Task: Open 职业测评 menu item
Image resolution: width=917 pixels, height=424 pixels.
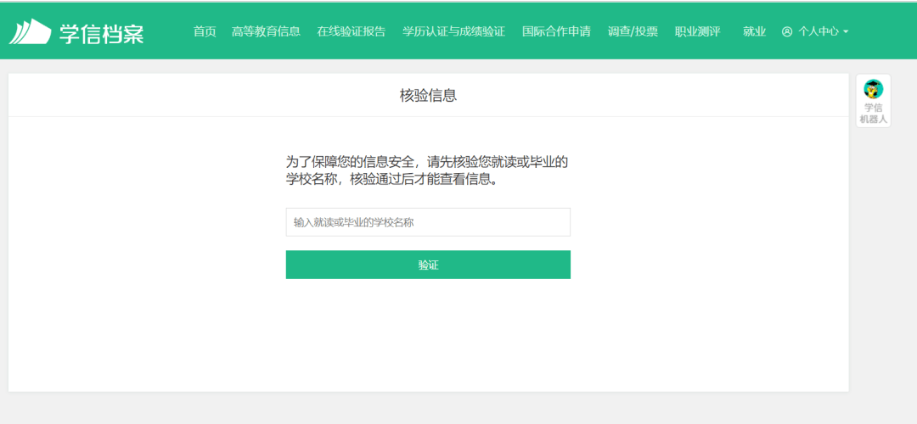Action: pos(698,31)
